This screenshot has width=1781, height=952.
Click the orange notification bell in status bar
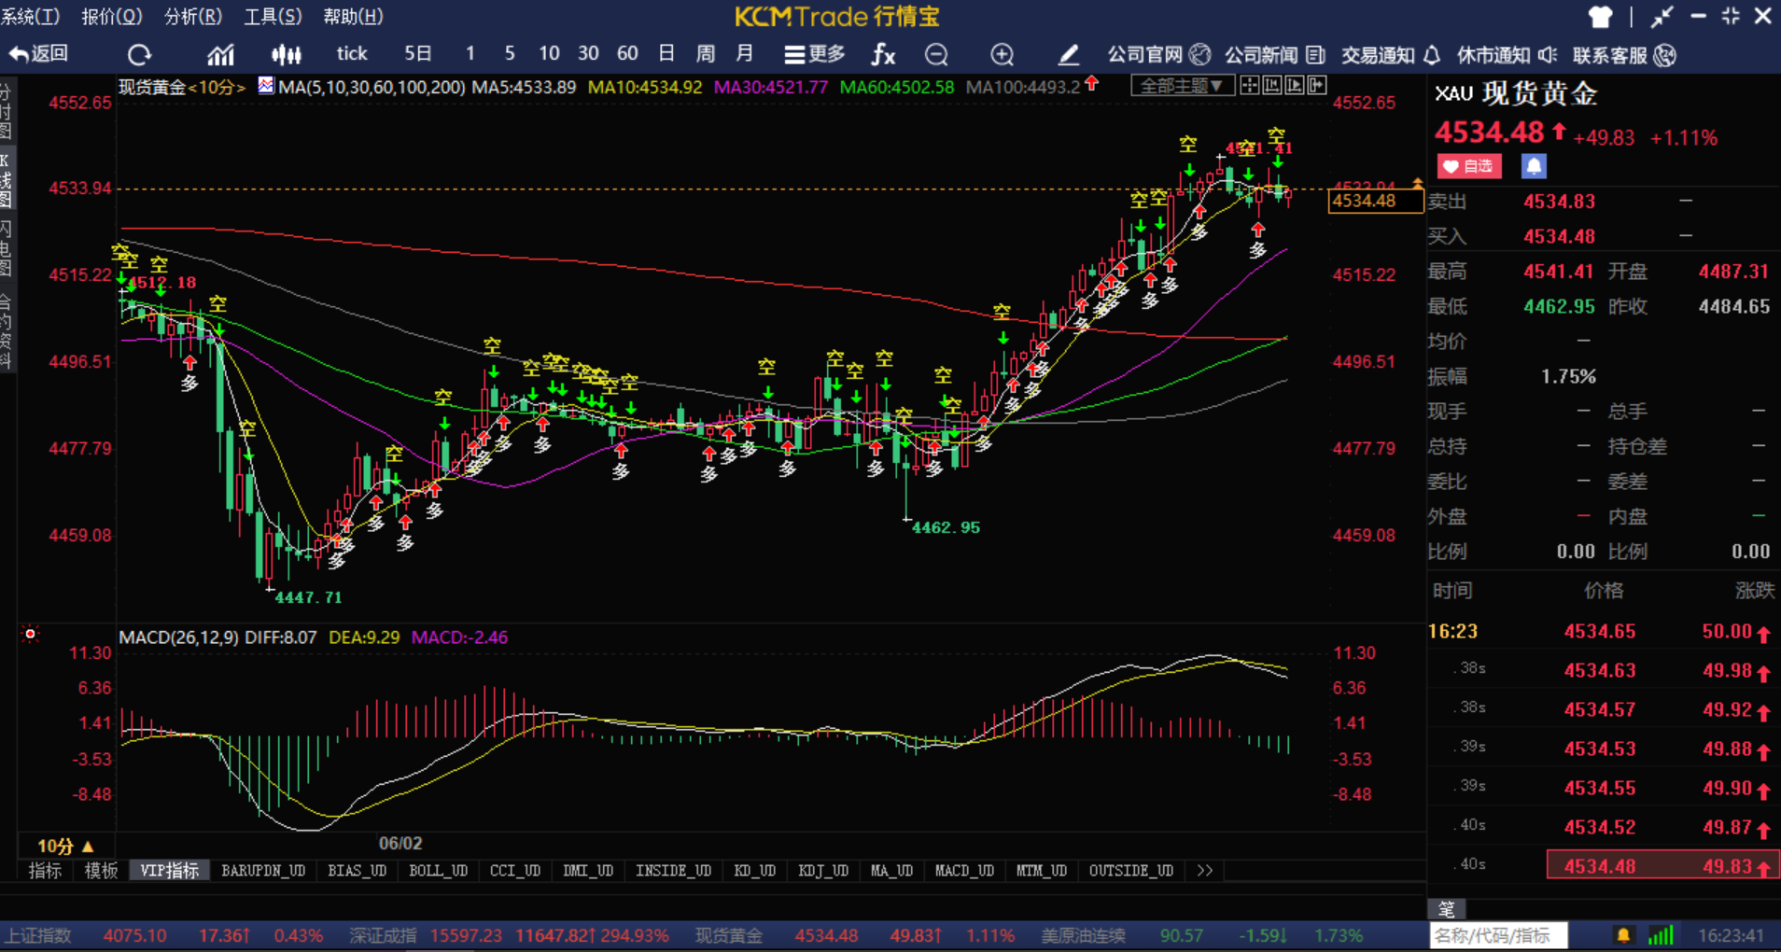(x=1623, y=935)
